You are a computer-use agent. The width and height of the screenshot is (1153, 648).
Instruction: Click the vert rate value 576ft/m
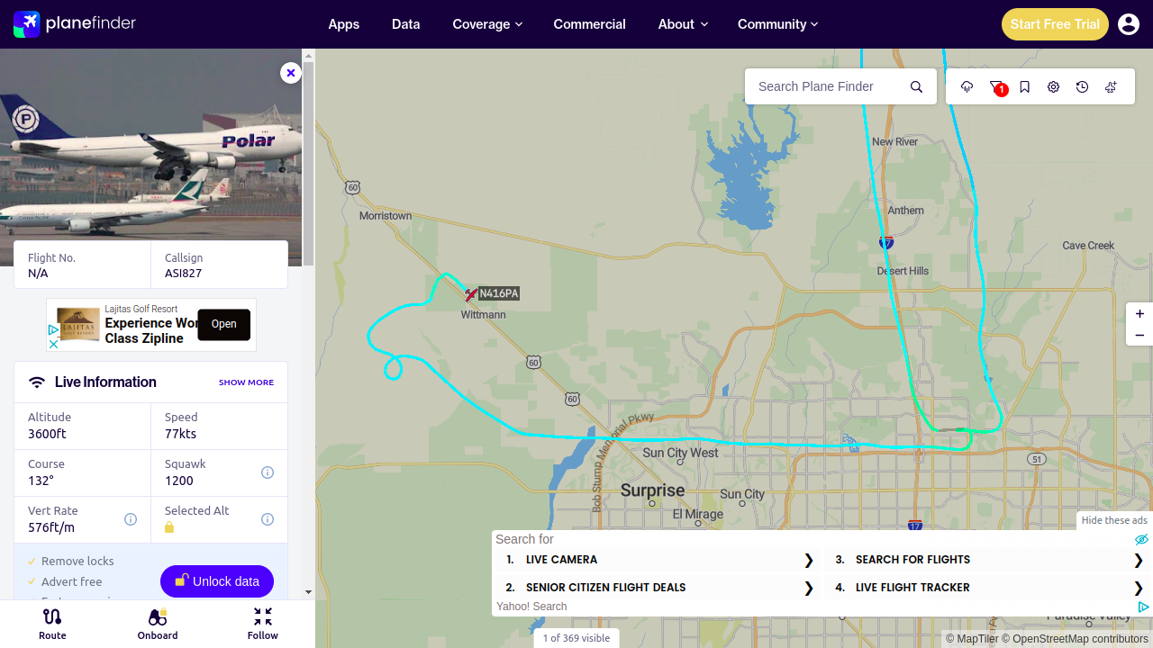tap(51, 527)
